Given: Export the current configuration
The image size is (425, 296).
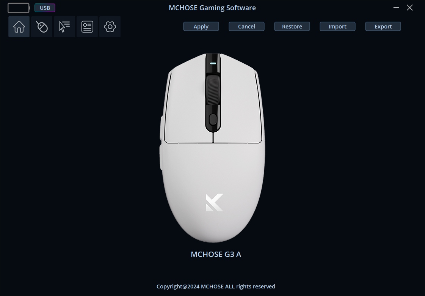Looking at the screenshot, I should coord(383,26).
